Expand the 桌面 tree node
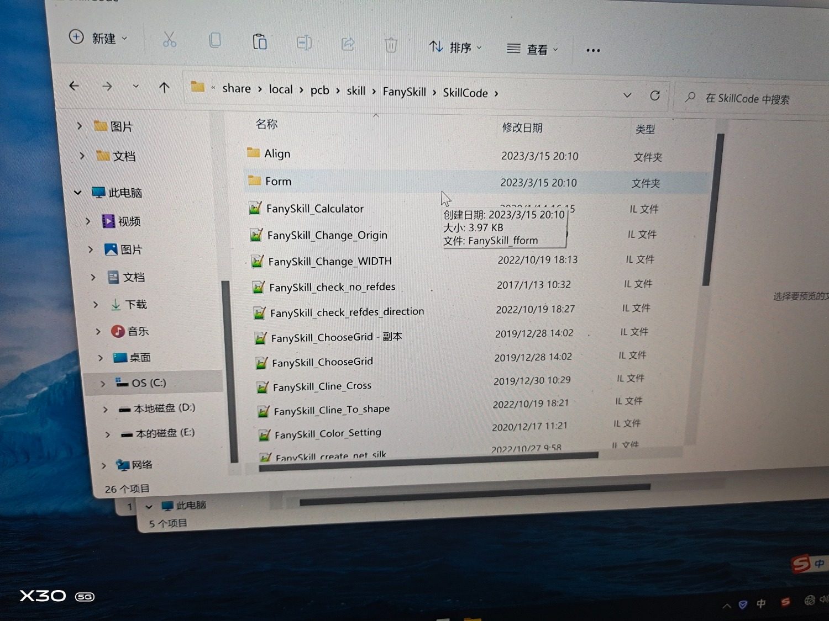 click(100, 358)
